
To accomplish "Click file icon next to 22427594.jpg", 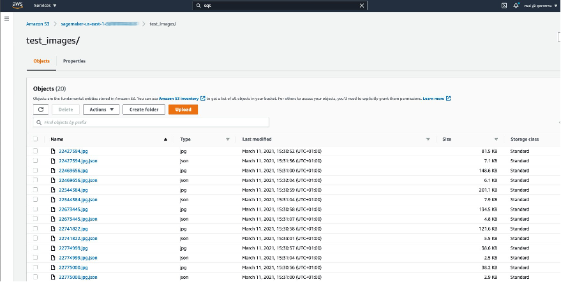I will 53,152.
